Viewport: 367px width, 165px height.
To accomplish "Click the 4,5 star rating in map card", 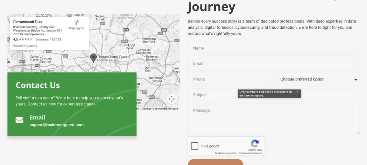I will pos(23,39).
